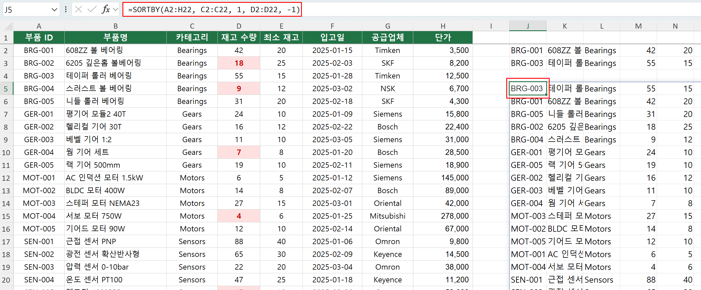
Task: Open Insert Function via fx icon
Action: pos(105,9)
